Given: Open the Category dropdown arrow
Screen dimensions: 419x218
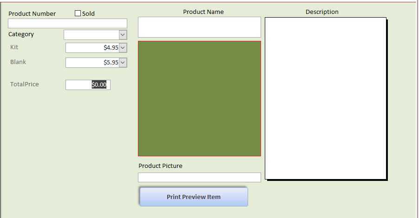Looking at the screenshot, I should coord(123,35).
